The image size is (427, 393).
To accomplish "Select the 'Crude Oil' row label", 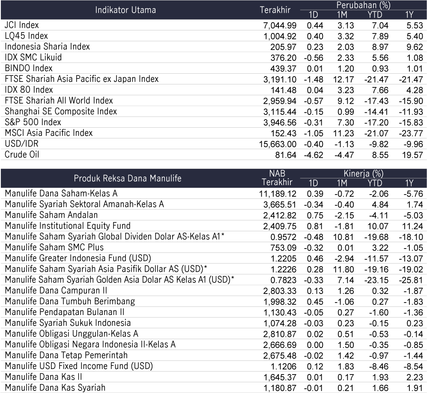I will coord(22,155).
